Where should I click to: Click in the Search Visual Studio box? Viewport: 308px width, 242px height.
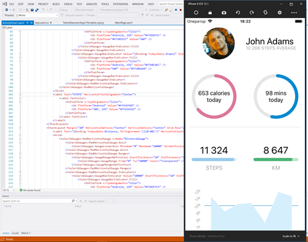pos(171,4)
